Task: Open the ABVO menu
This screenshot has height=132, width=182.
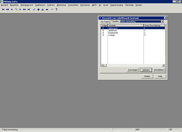Action: coord(94,5)
